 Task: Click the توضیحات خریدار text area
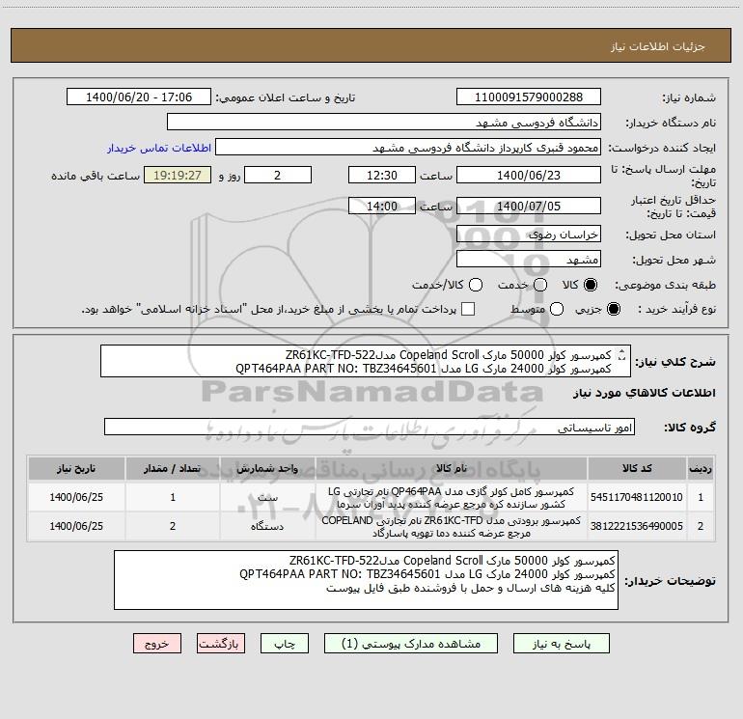coord(366,580)
